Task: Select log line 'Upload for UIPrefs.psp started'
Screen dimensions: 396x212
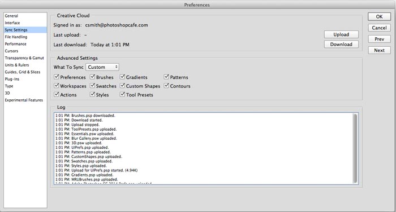Action: (x=97, y=170)
